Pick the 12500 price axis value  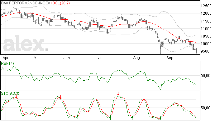(206, 6)
